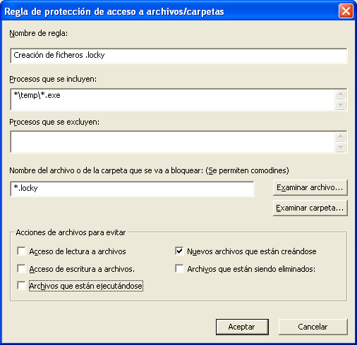Image resolution: width=357 pixels, height=345 pixels.
Task: Dismiss the dialog with Cancelar
Action: 313,327
